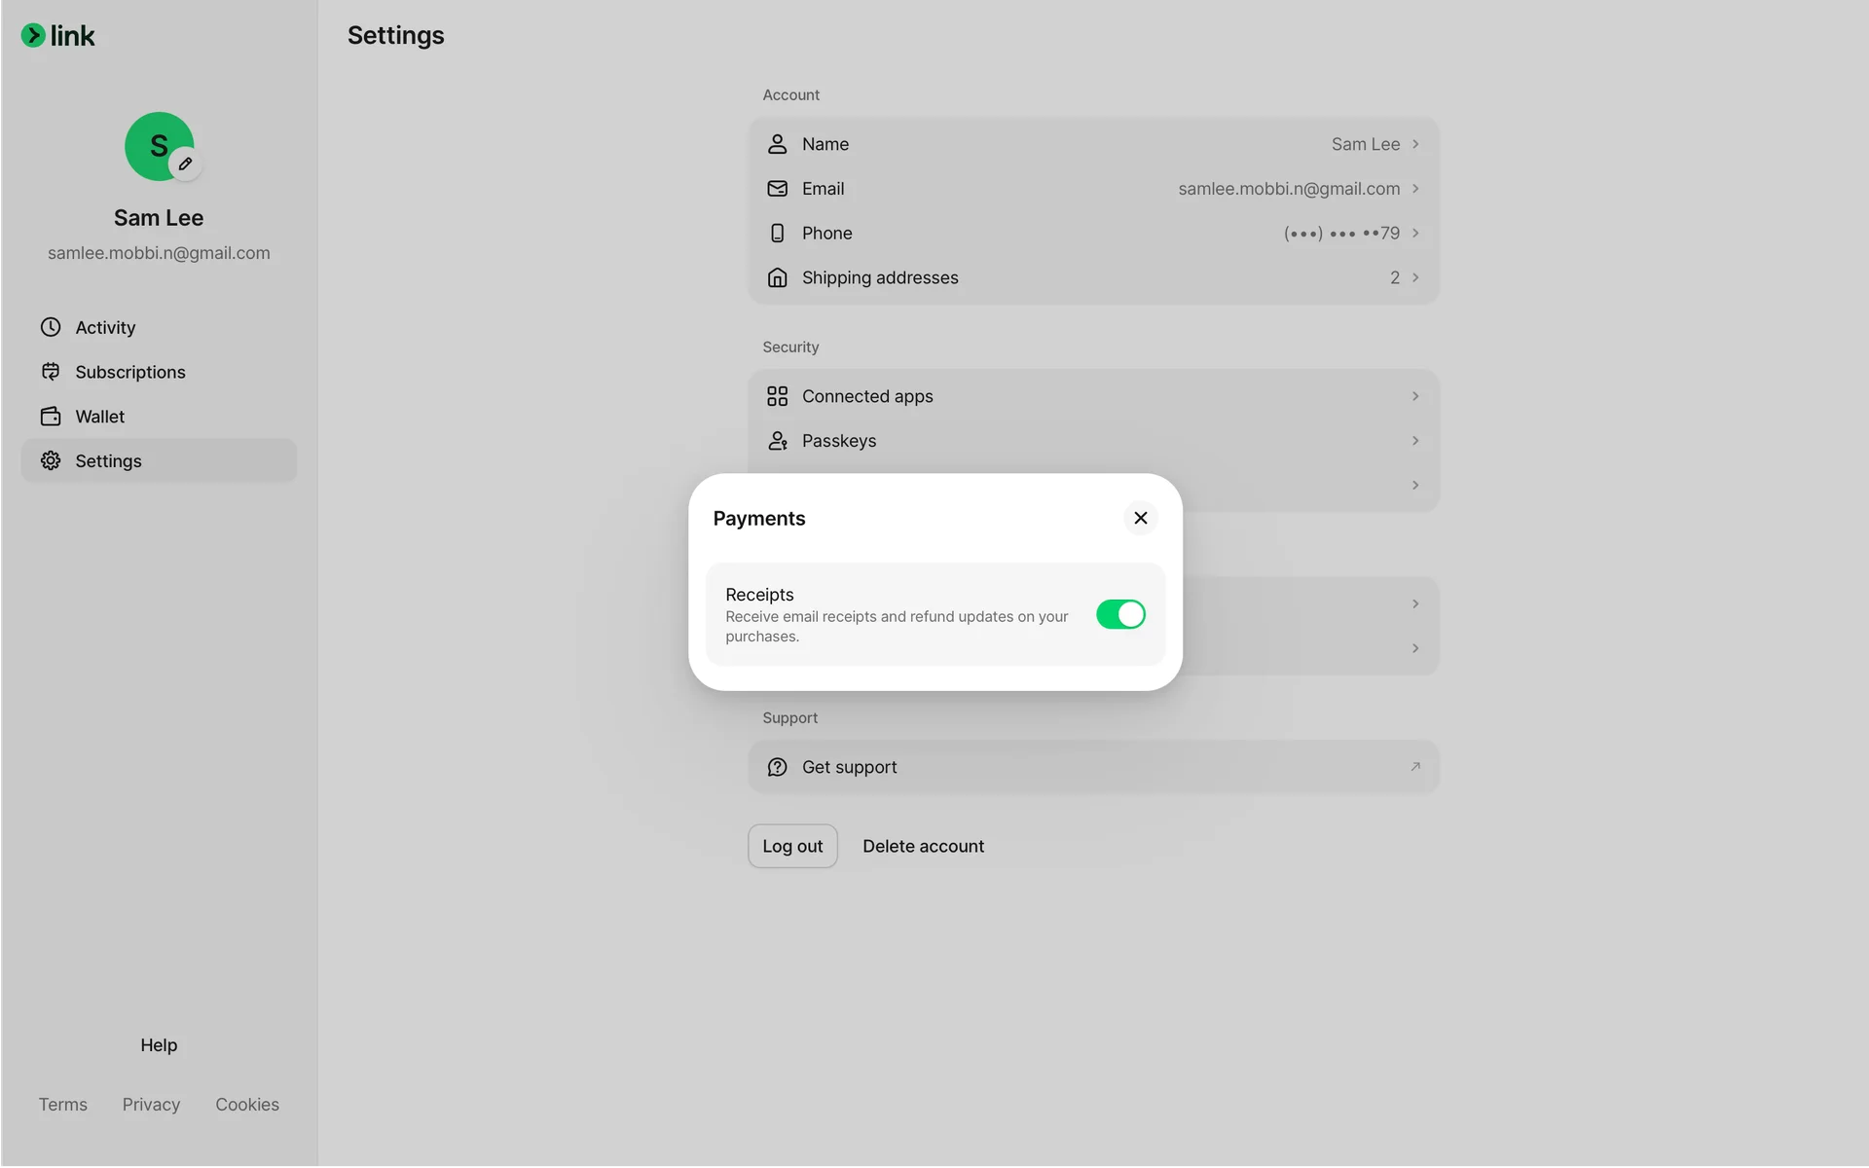Click the Sam Lee avatar circle
1869x1168 pixels.
click(x=154, y=142)
